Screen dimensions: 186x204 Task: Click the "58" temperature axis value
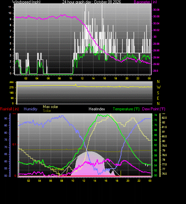coord(156,155)
